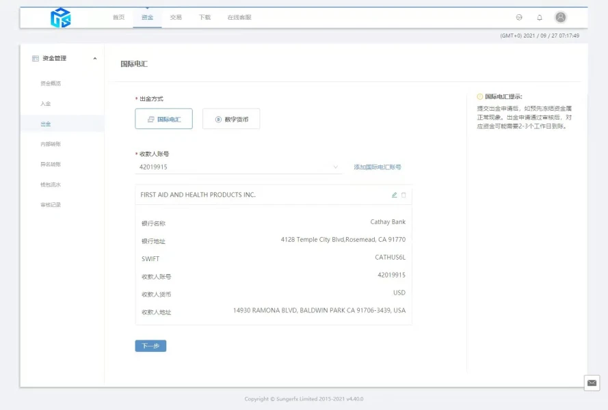Open 内部转账 in the sidebar
This screenshot has width=608, height=410.
pyautogui.click(x=51, y=144)
